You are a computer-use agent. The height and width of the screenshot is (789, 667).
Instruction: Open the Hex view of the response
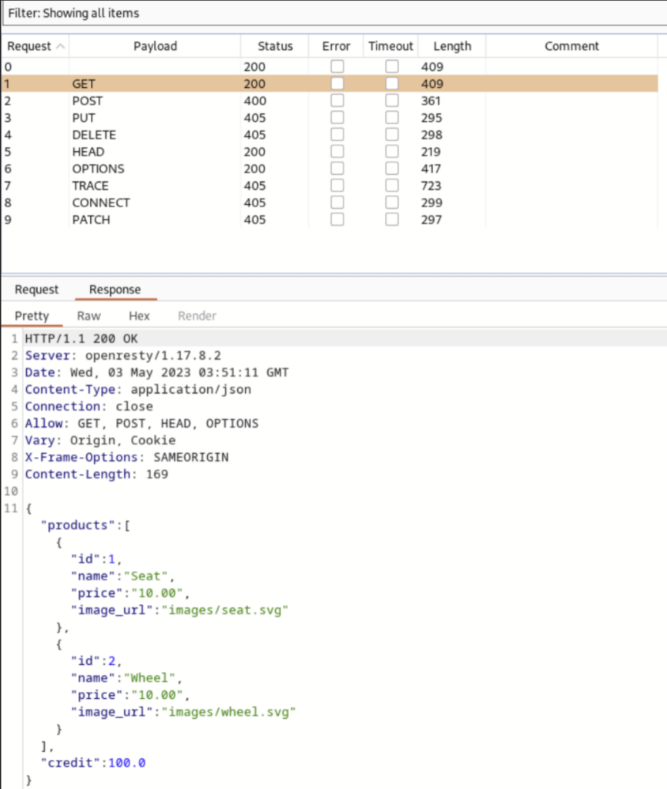click(139, 315)
